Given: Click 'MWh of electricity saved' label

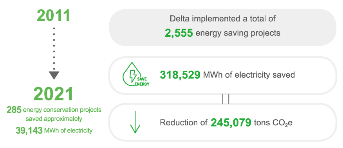Looking at the screenshot, I should pos(249,75).
